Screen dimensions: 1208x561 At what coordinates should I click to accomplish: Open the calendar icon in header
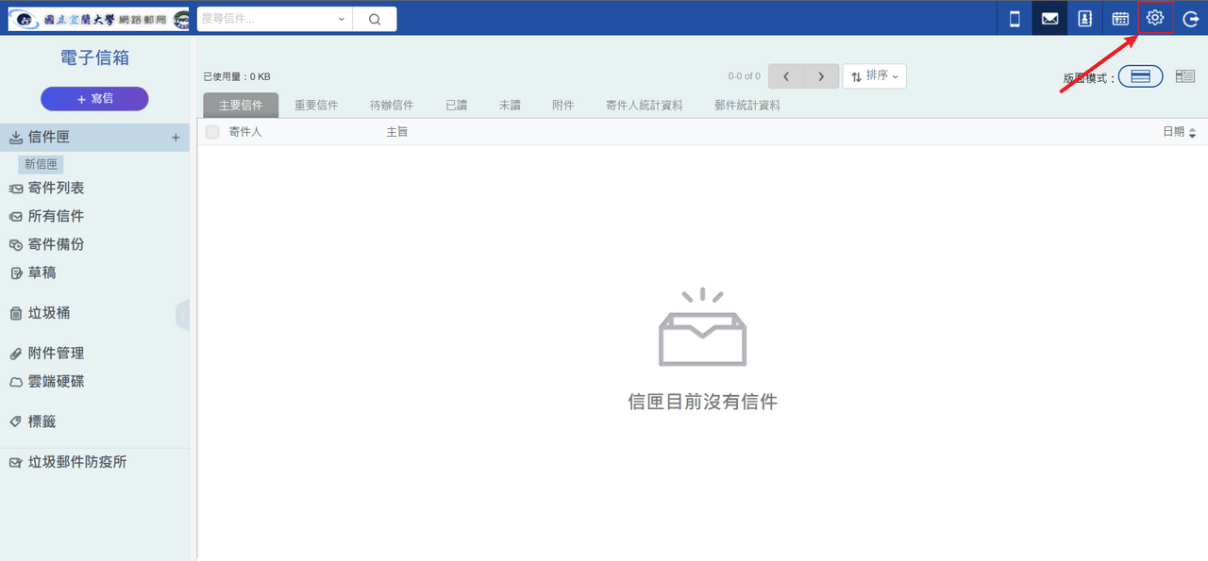(x=1120, y=19)
